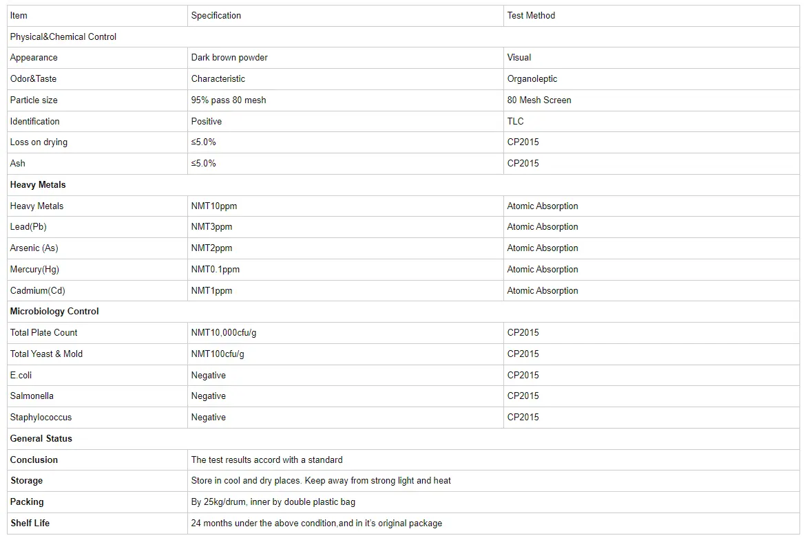The width and height of the screenshot is (805, 540).
Task: Select the bold "Heavy Metals" section heading
Action: (x=38, y=184)
